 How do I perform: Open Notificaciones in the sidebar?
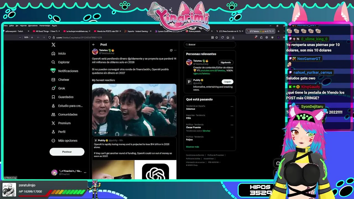tap(65, 71)
